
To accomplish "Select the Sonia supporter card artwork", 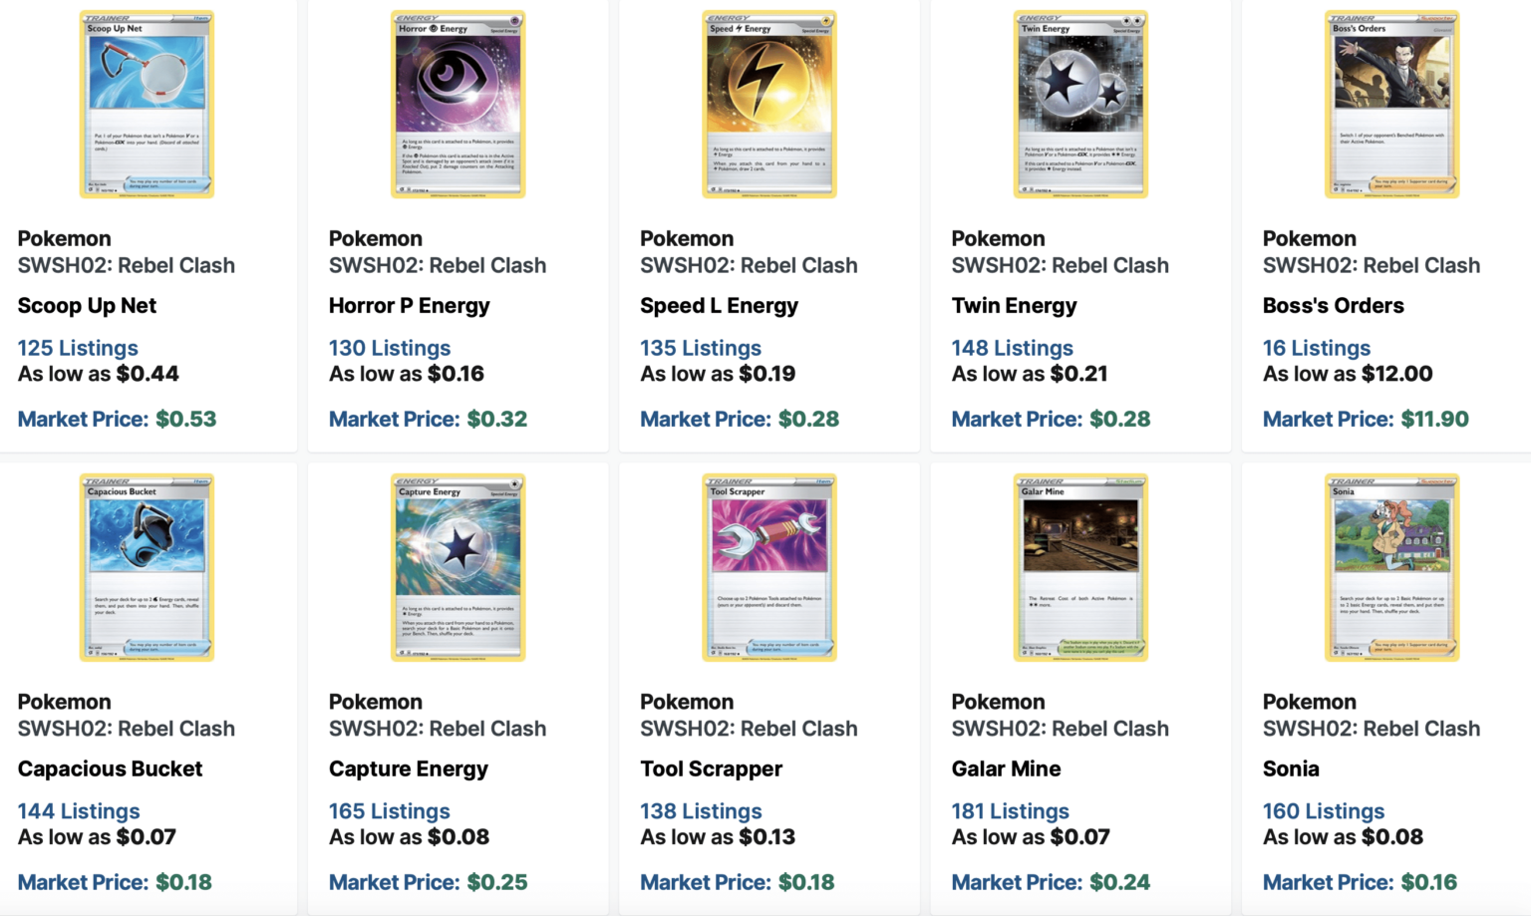I will tap(1390, 567).
